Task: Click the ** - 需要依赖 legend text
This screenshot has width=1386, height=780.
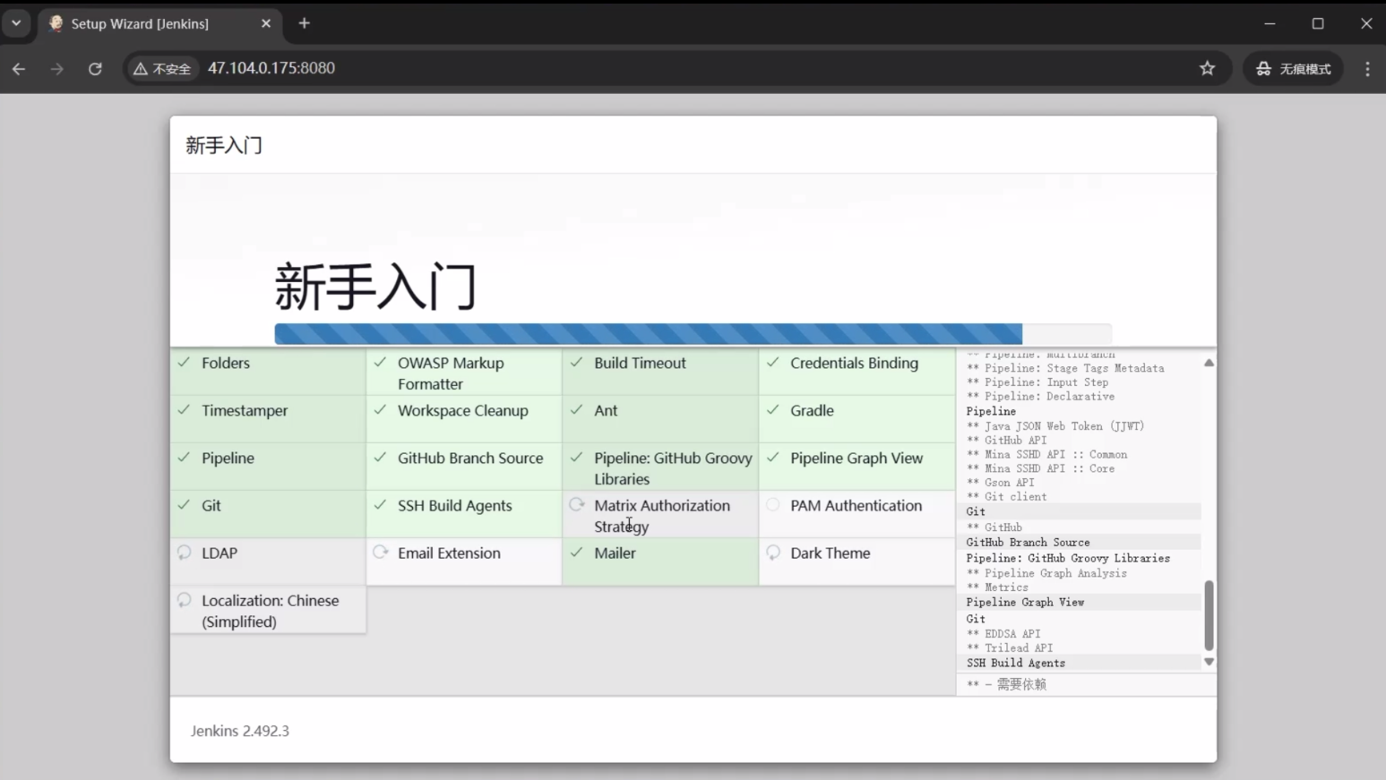Action: [x=1006, y=684]
